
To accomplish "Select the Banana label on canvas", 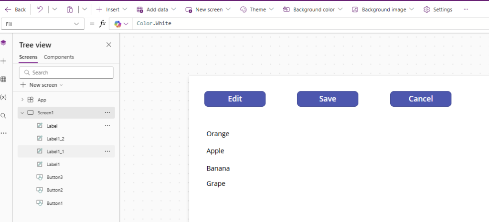I will [218, 169].
